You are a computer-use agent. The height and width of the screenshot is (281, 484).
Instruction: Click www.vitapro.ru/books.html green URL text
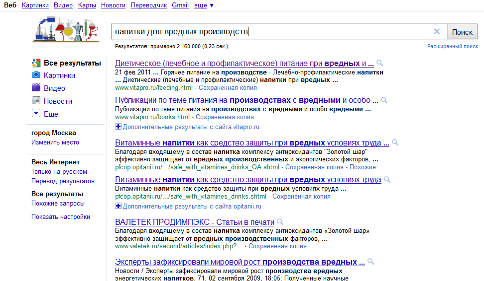[152, 117]
